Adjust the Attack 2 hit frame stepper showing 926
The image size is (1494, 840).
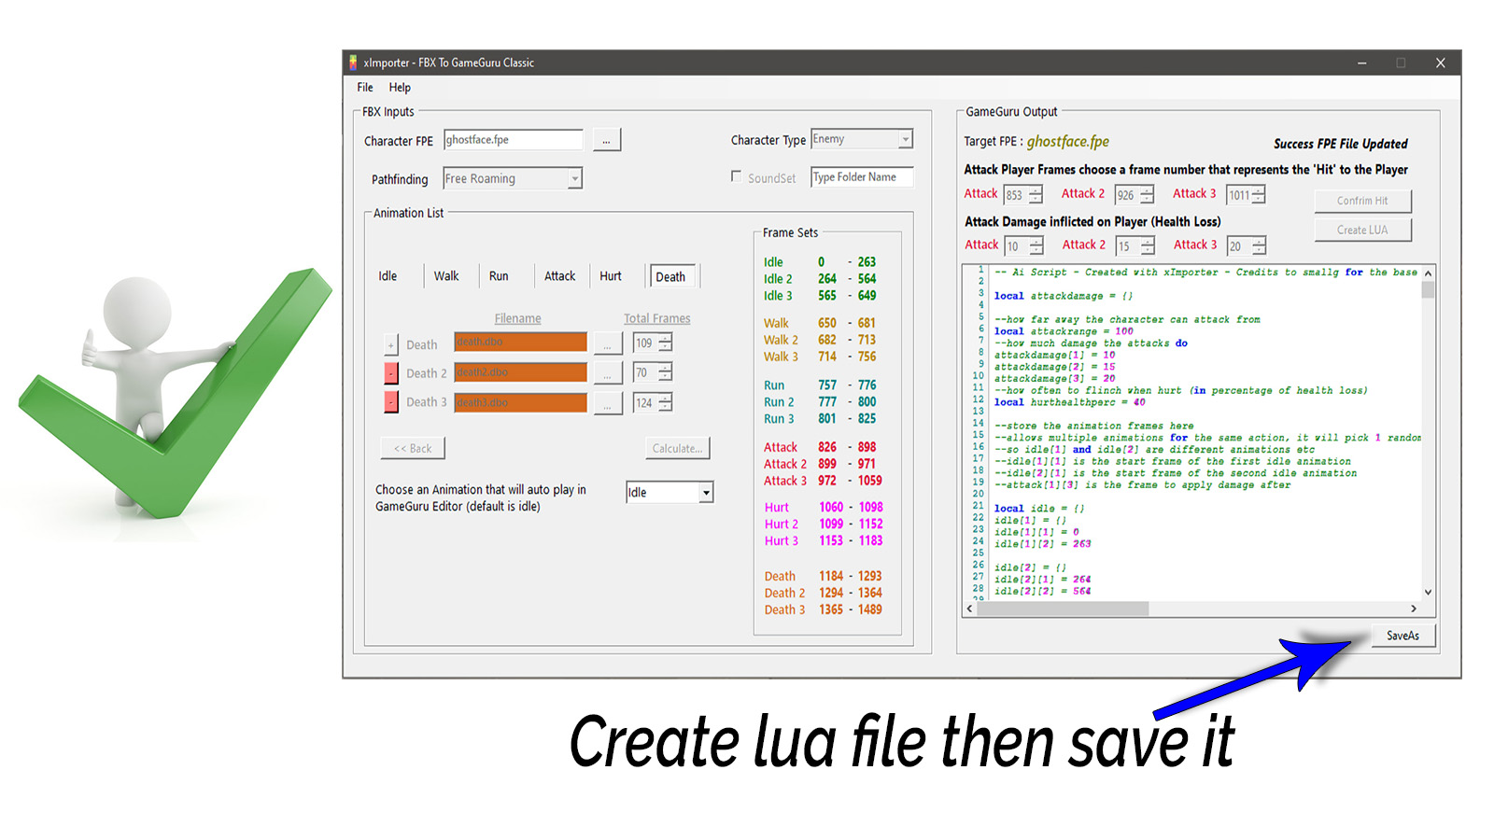point(1147,195)
